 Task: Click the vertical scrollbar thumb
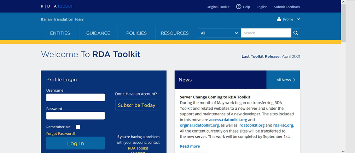pyautogui.click(x=343, y=23)
